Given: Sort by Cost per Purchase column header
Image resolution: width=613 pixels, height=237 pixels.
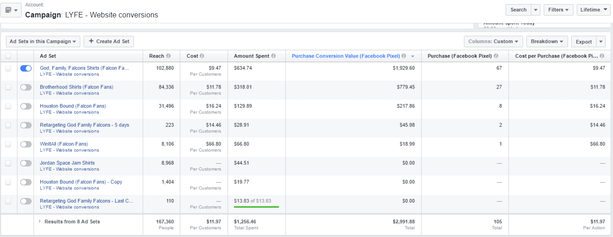Looking at the screenshot, I should pos(557,56).
